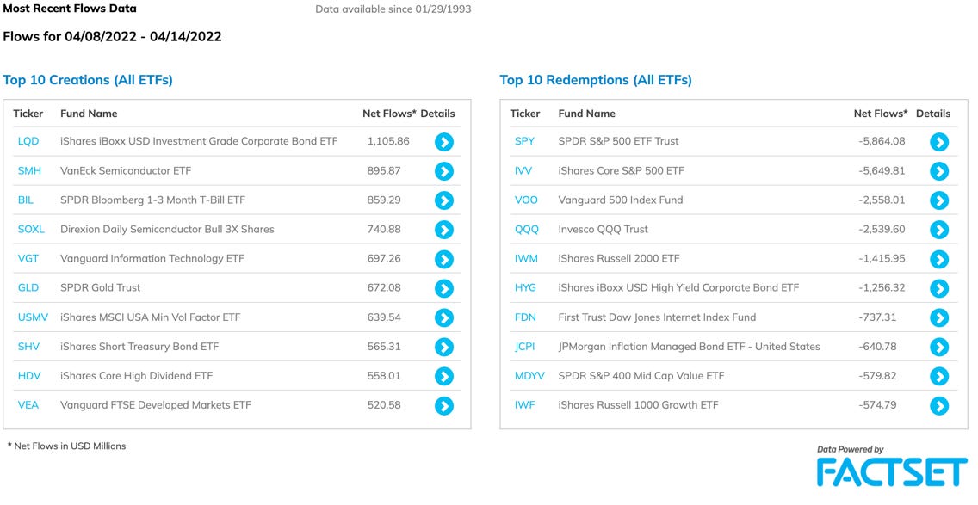Image resolution: width=978 pixels, height=505 pixels.
Task: Open the BIL ticker link
Action: point(26,200)
